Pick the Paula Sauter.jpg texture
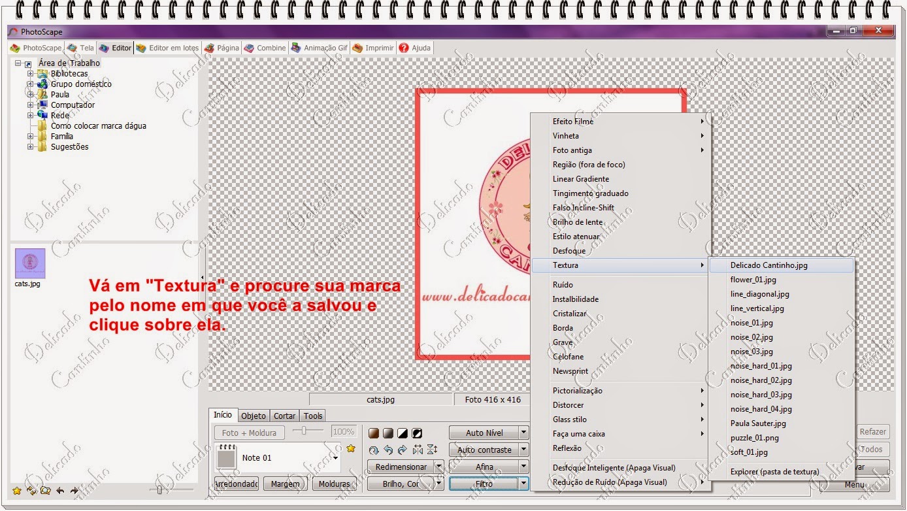Viewport: 907px width, 511px height. [782, 423]
